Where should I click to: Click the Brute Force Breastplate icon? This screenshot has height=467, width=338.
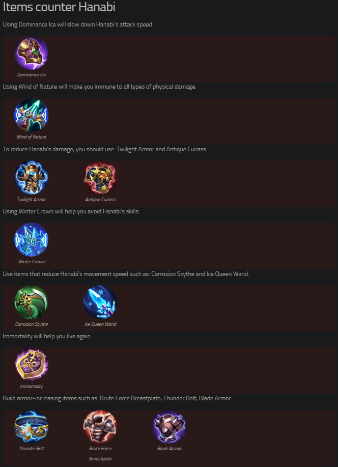click(100, 427)
